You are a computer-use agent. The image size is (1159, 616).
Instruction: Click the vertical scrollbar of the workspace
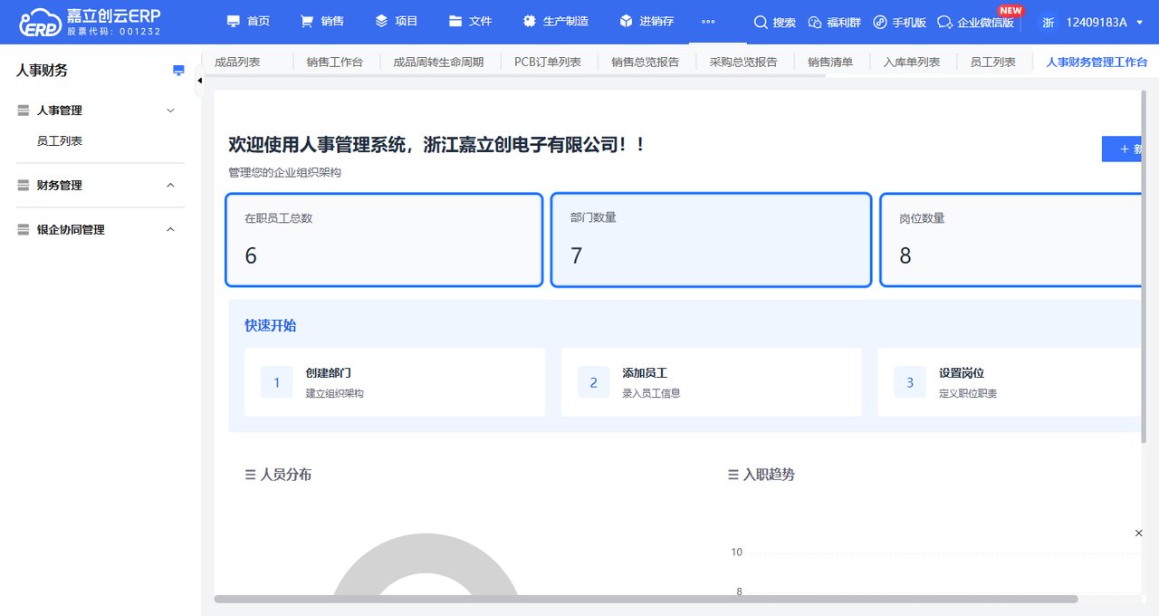coord(1145,267)
